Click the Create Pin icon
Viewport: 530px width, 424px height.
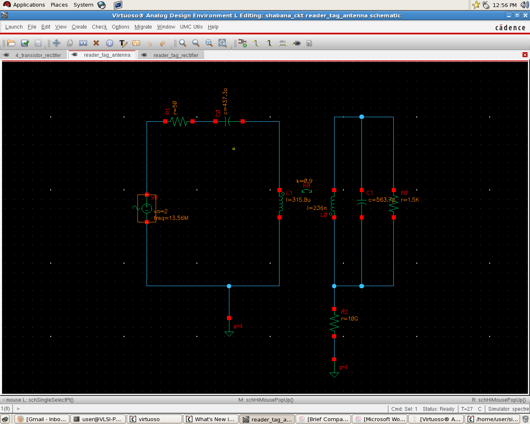pos(296,43)
